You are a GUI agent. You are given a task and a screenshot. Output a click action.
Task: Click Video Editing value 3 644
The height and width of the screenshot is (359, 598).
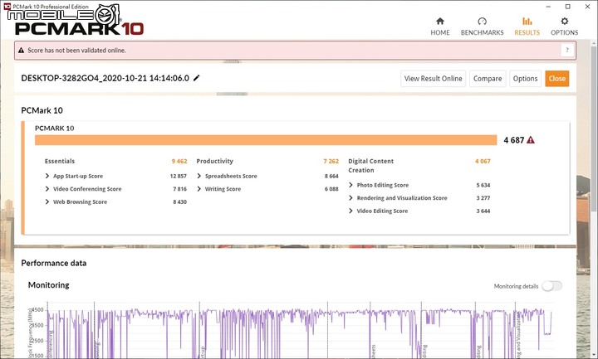[483, 211]
